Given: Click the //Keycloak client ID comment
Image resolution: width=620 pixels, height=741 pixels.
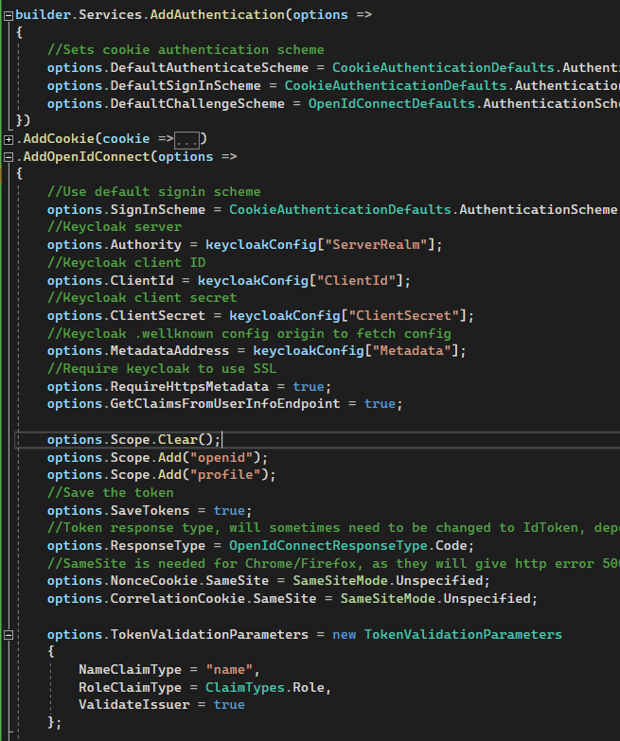Looking at the screenshot, I should coord(126,263).
